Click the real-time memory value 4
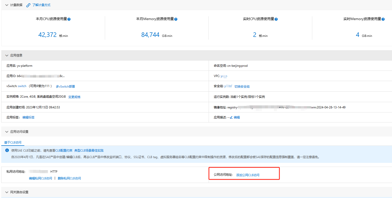 point(358,35)
